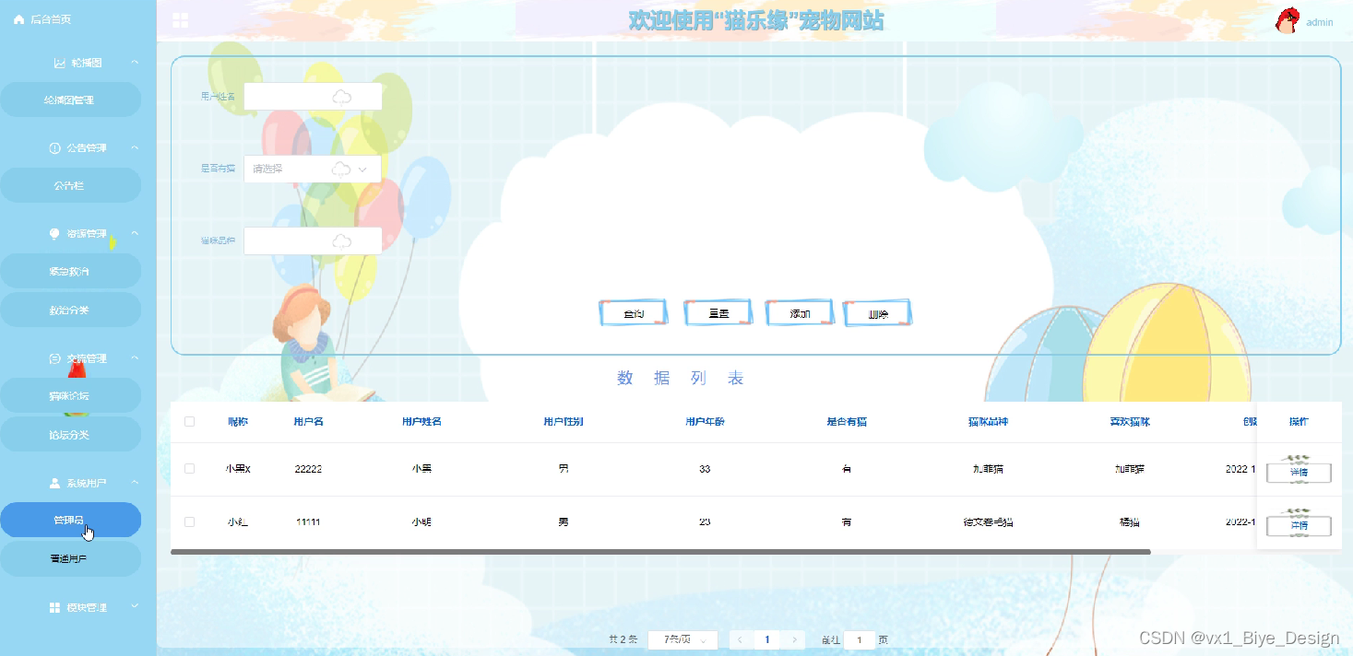Click the 删除 delete button

878,313
